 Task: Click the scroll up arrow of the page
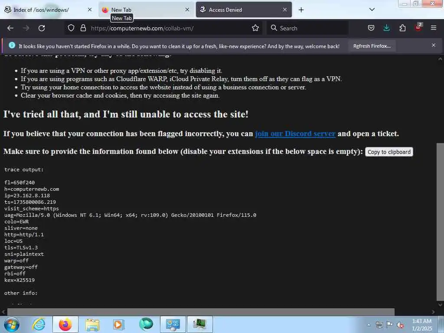(440, 59)
